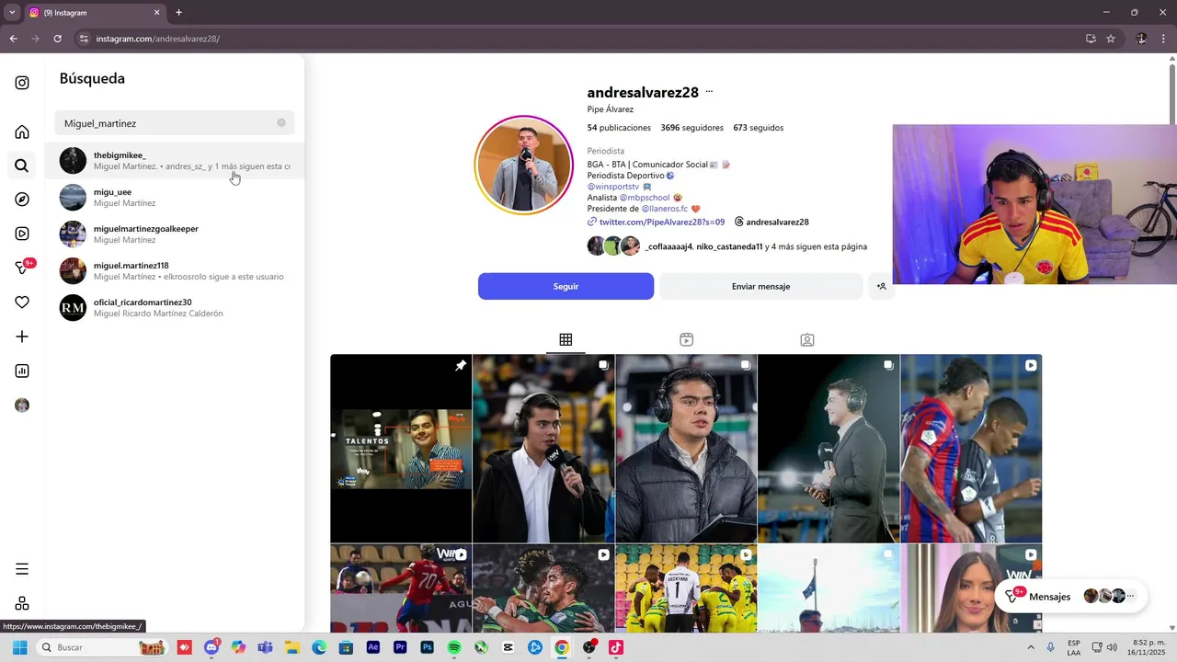Click the address bar URL

pos(158,39)
